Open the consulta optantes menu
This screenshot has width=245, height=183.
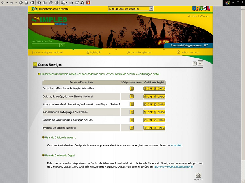click(141, 52)
